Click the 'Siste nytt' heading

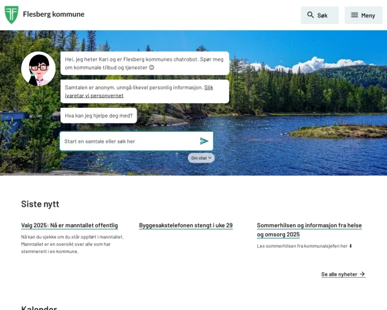40,204
